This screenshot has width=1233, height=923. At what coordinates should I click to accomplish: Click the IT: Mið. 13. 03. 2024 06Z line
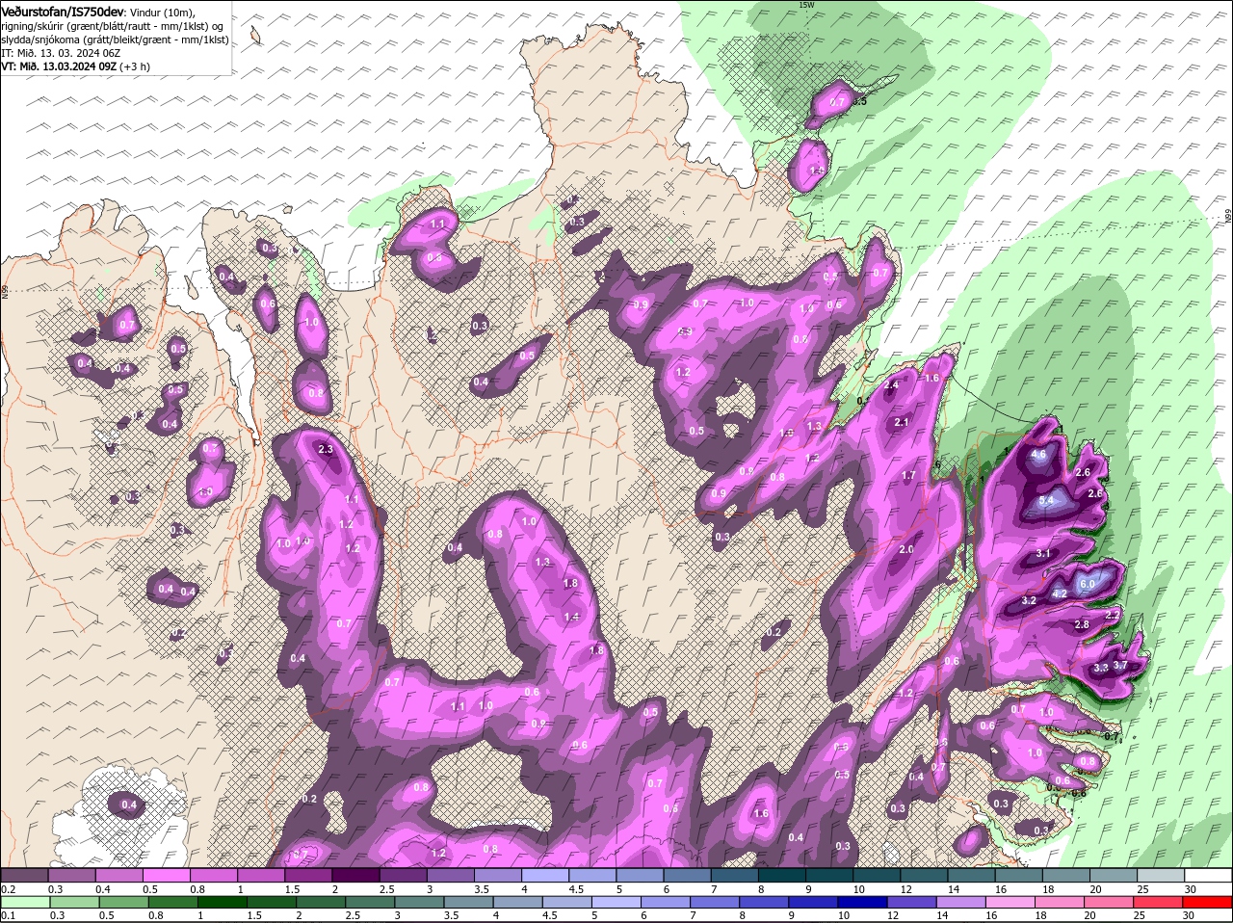coord(60,53)
